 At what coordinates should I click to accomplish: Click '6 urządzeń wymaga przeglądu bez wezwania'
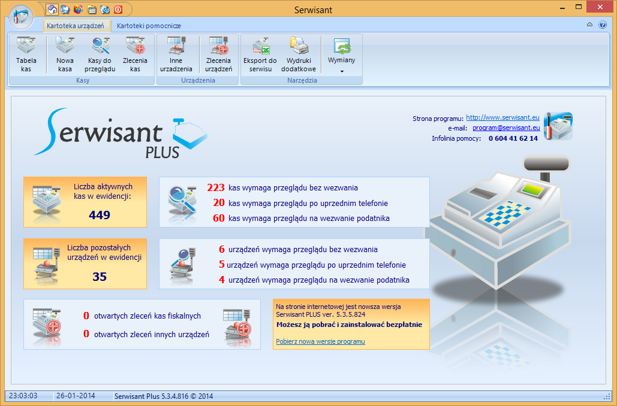(298, 250)
